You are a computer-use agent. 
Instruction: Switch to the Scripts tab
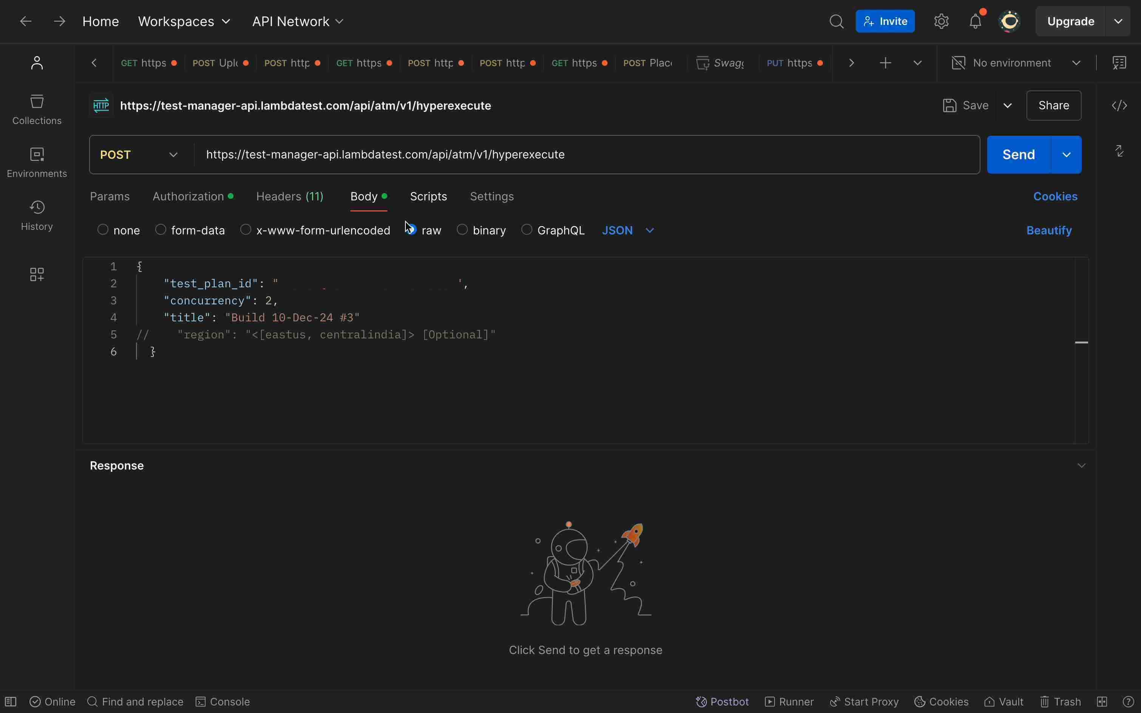click(428, 196)
